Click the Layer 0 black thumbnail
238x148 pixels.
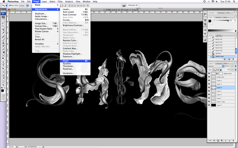(x=213, y=105)
